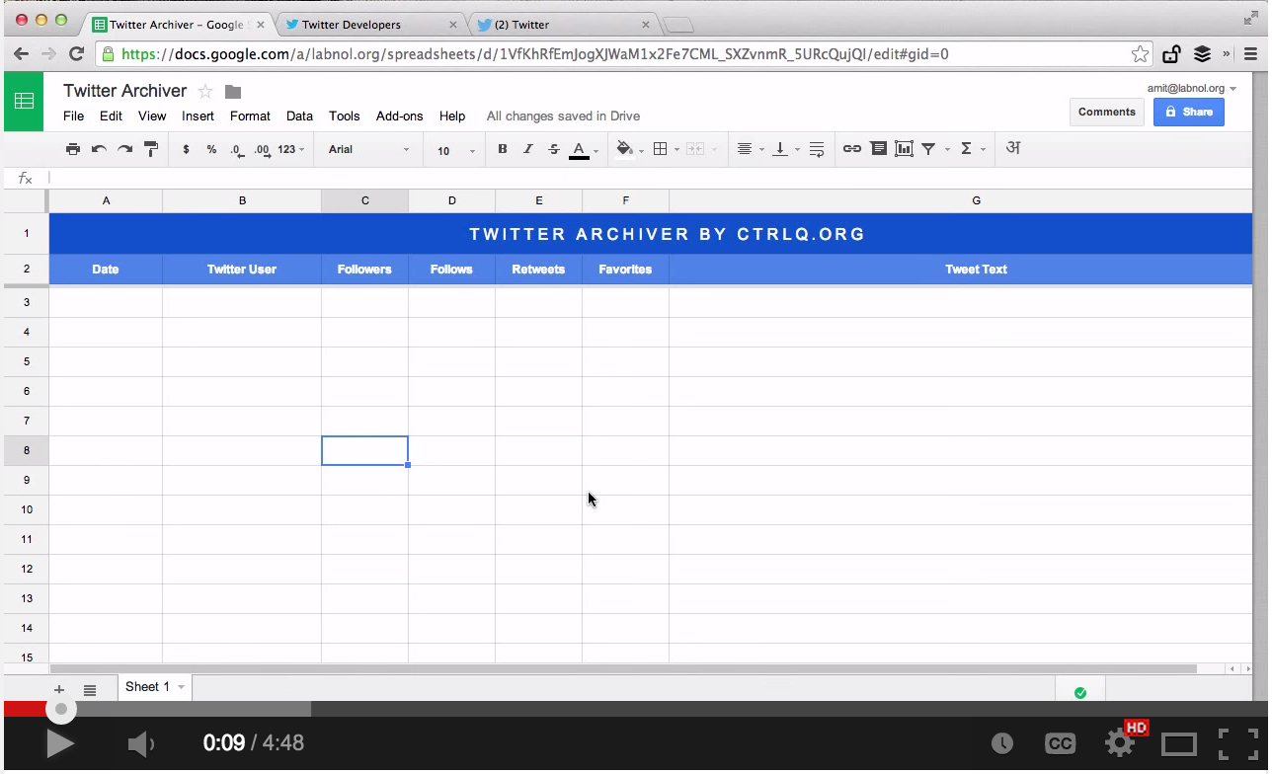Open the Format menu
The width and height of the screenshot is (1272, 774).
point(250,116)
